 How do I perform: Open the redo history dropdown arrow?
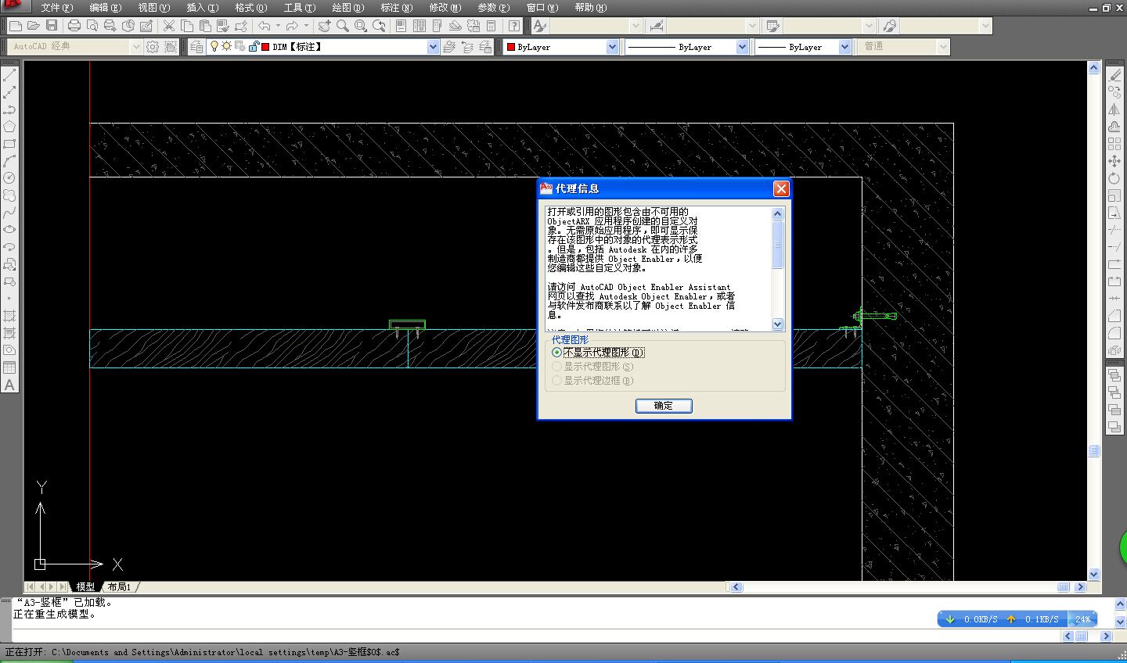306,26
